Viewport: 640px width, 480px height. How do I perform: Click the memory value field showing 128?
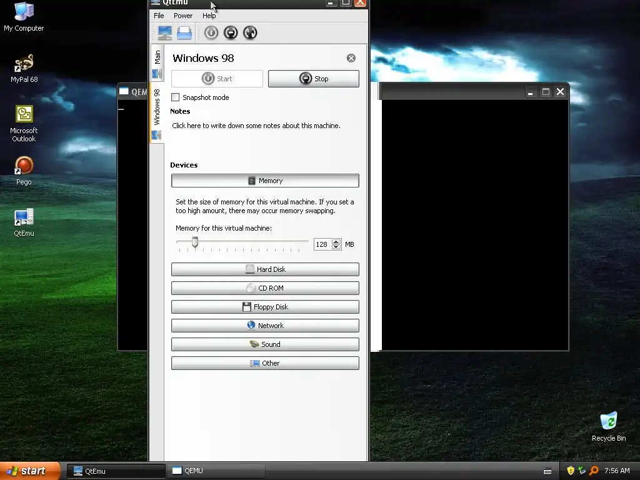(322, 244)
